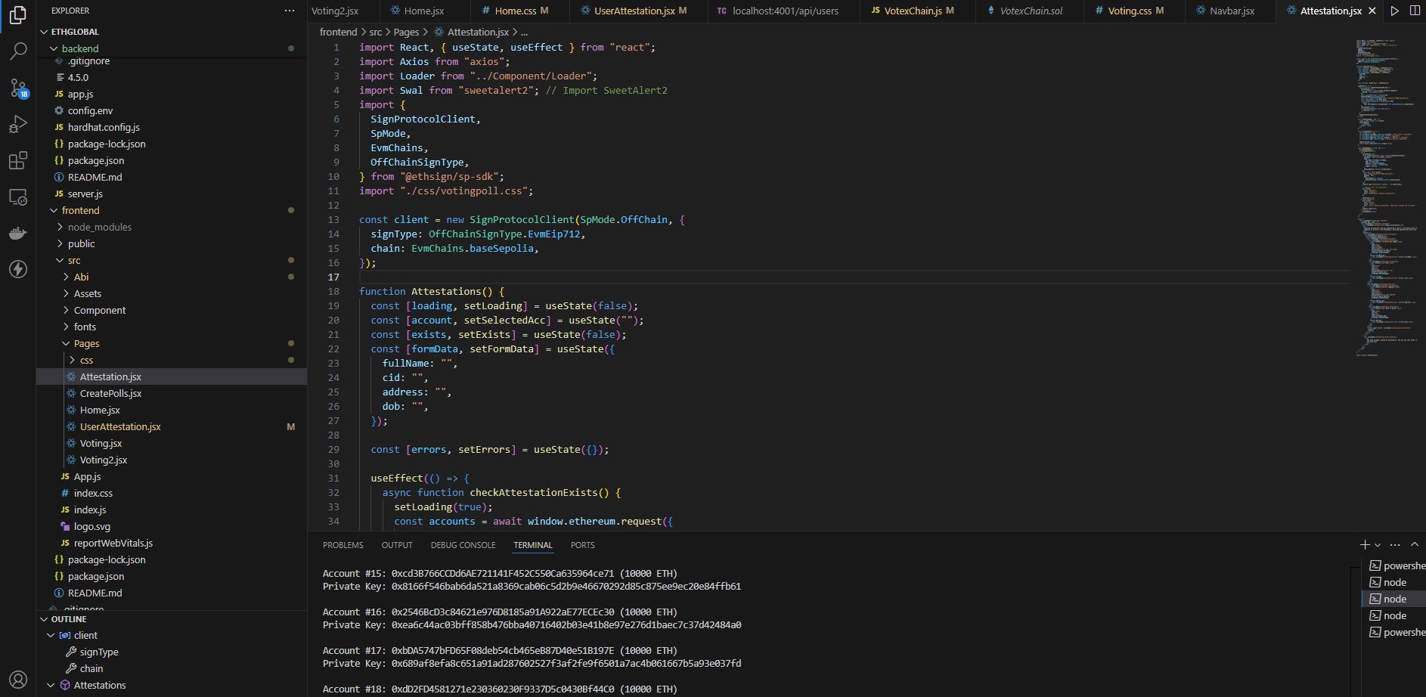Open the Thunder Client lightning icon
The height and width of the screenshot is (697, 1426).
[x=17, y=269]
